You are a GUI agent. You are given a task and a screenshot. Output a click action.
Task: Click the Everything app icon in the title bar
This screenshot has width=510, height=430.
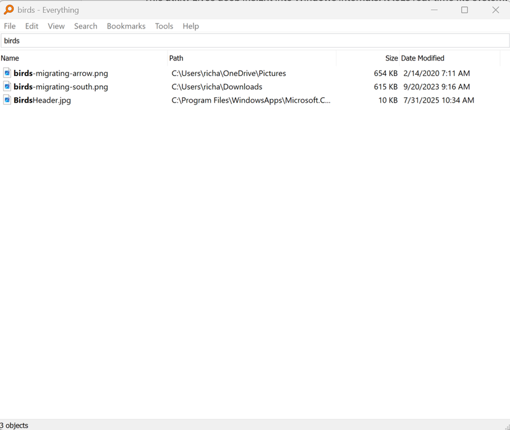[9, 9]
